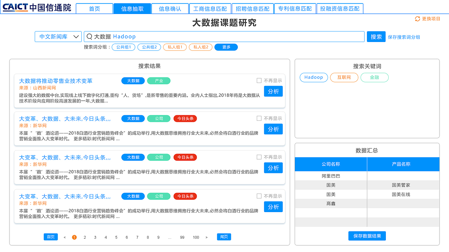The image size is (449, 252).
Task: Open the 信息抽取 tab
Action: click(132, 9)
